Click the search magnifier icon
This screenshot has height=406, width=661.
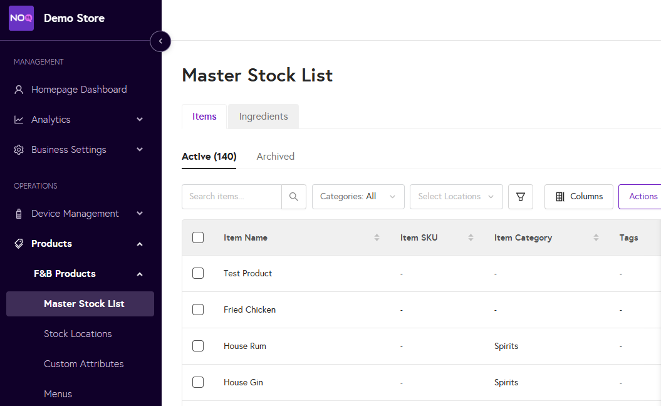[294, 197]
